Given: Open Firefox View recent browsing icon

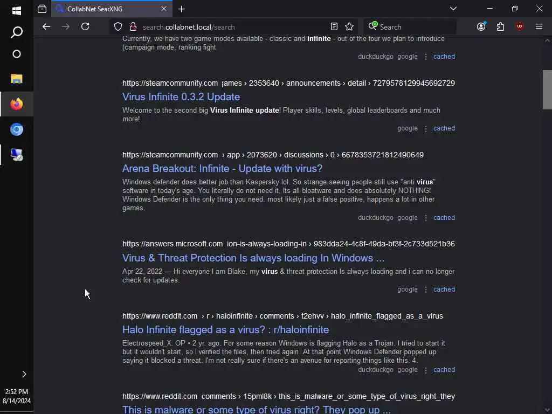Looking at the screenshot, I should point(42,9).
